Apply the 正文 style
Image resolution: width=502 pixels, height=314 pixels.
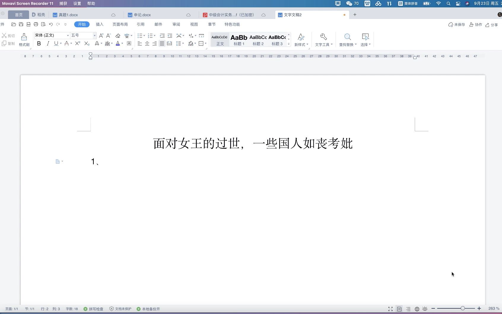pos(220,40)
